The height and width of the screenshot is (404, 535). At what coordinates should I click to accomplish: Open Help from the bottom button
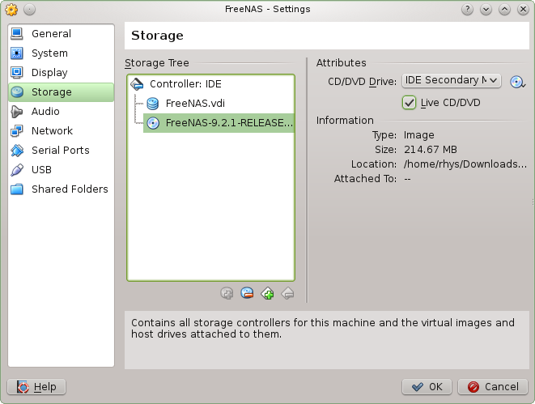click(36, 387)
